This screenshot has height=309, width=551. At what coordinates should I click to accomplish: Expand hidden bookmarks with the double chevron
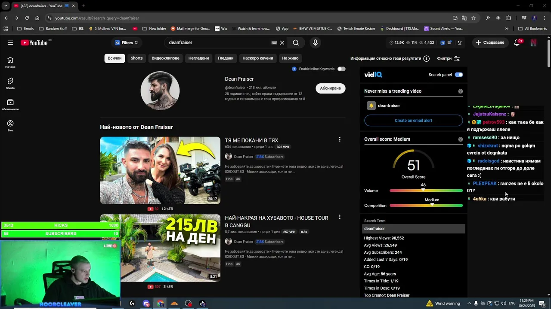click(507, 29)
